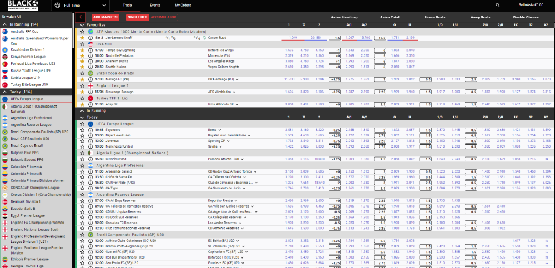Select ACCUMULATOR mode
Viewport: 555px width, 268px height.
click(163, 17)
